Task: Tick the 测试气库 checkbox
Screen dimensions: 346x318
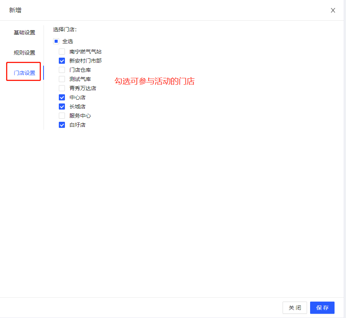Action: tap(62, 79)
